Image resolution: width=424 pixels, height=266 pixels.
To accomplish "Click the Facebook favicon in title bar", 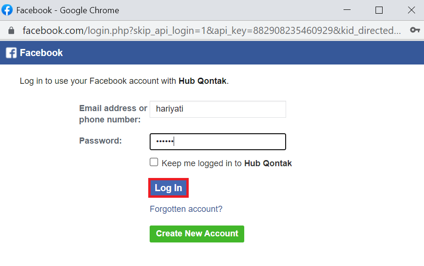I will click(7, 10).
